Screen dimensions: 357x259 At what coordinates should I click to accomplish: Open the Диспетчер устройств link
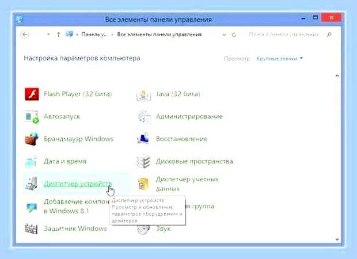(78, 184)
